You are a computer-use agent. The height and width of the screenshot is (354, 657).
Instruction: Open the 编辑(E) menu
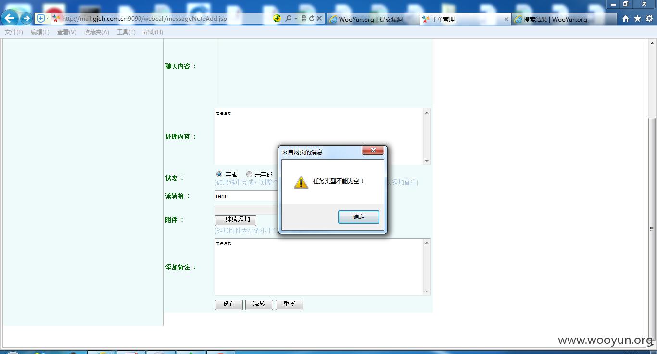tap(40, 32)
